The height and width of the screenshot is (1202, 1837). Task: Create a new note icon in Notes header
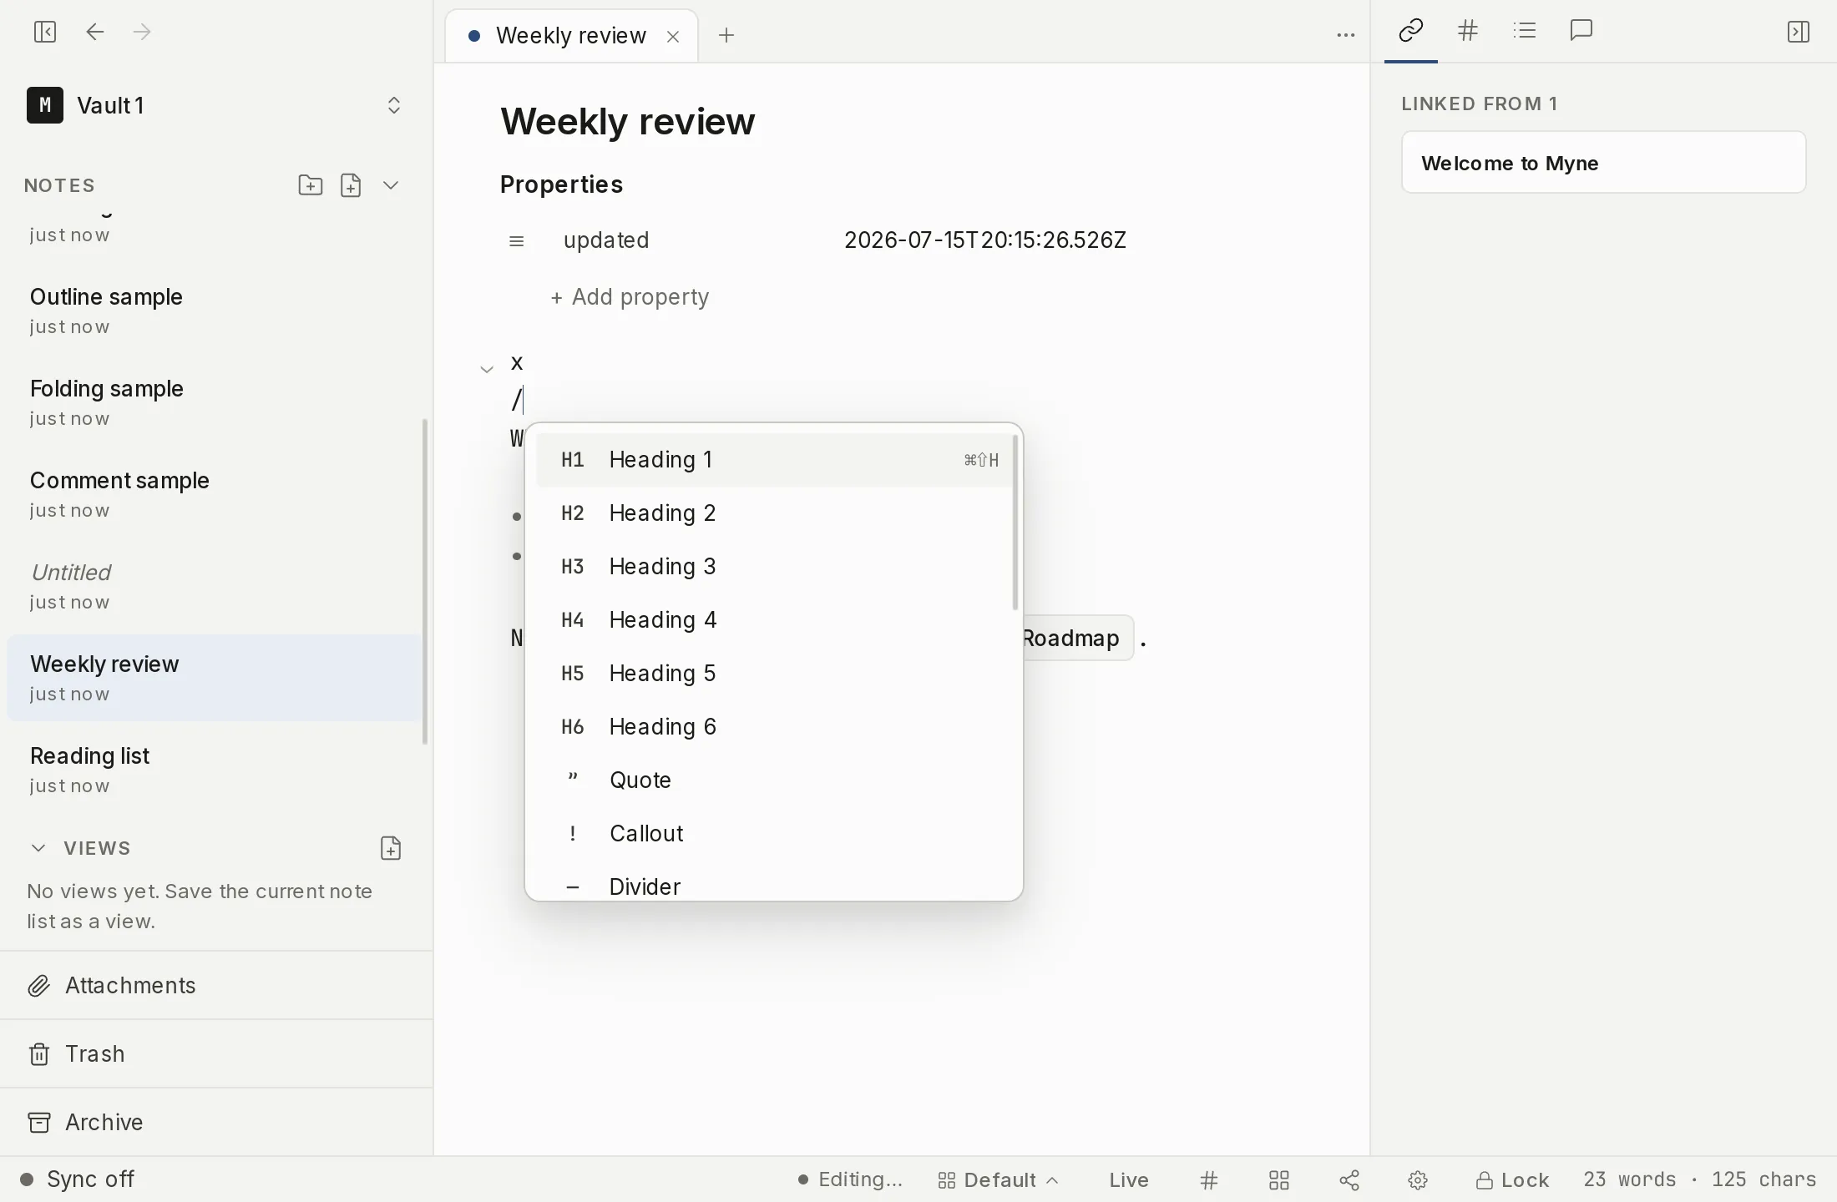[351, 185]
